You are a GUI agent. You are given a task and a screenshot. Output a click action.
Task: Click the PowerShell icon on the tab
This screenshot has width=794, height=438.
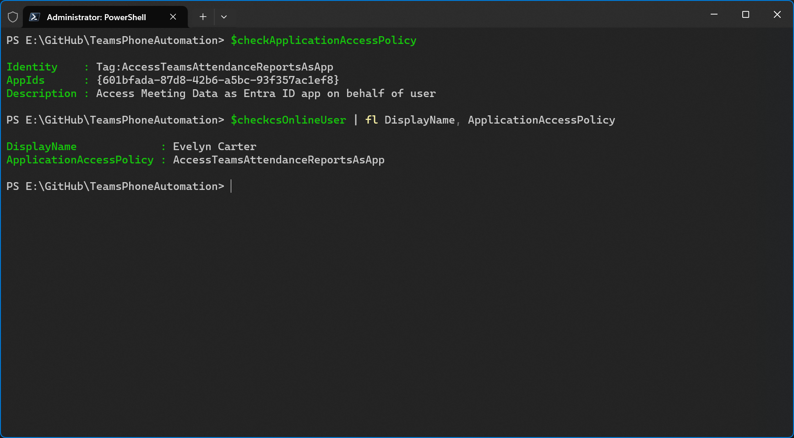(x=34, y=17)
